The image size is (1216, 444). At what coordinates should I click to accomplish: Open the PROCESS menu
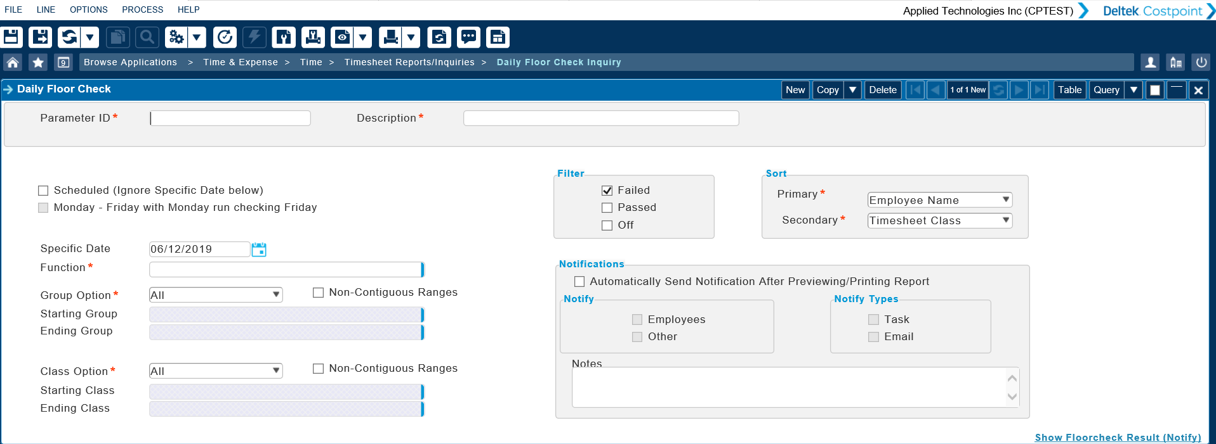(142, 10)
